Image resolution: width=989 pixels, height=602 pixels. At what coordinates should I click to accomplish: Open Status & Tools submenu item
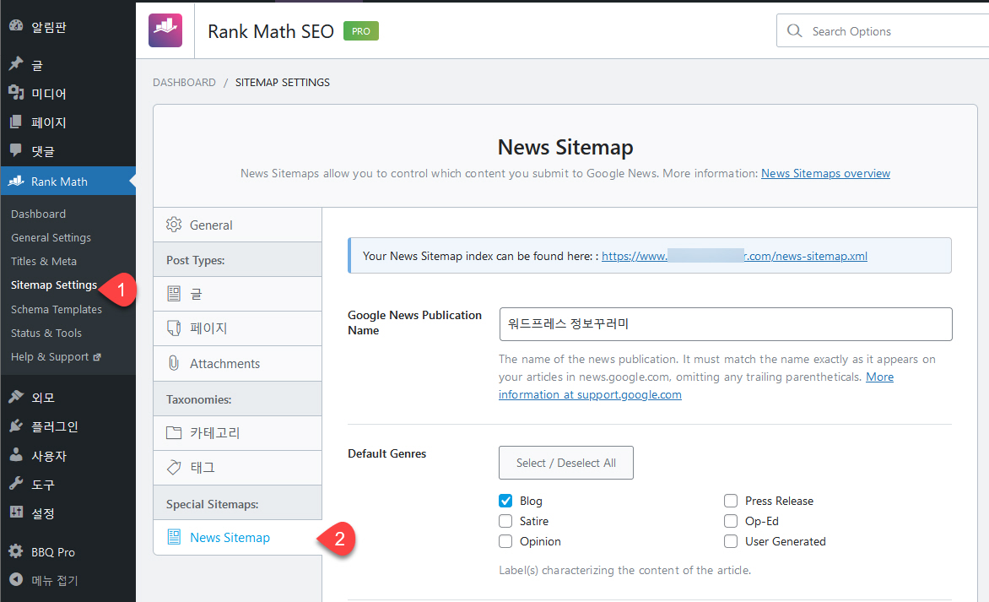coord(46,334)
